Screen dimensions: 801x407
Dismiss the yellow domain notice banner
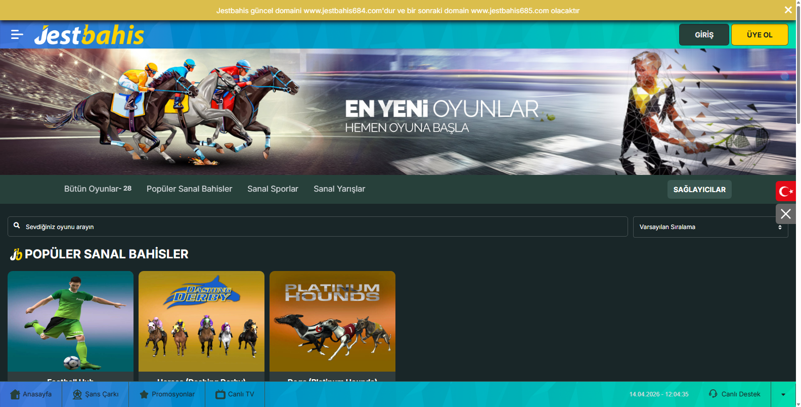click(788, 10)
